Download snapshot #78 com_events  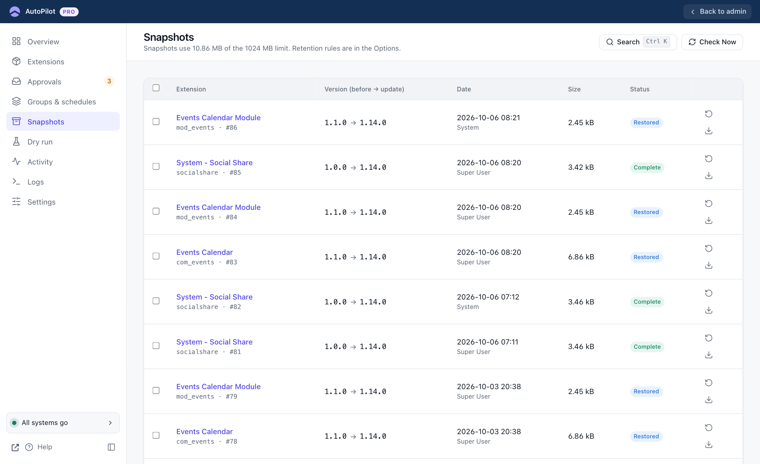coord(709,445)
